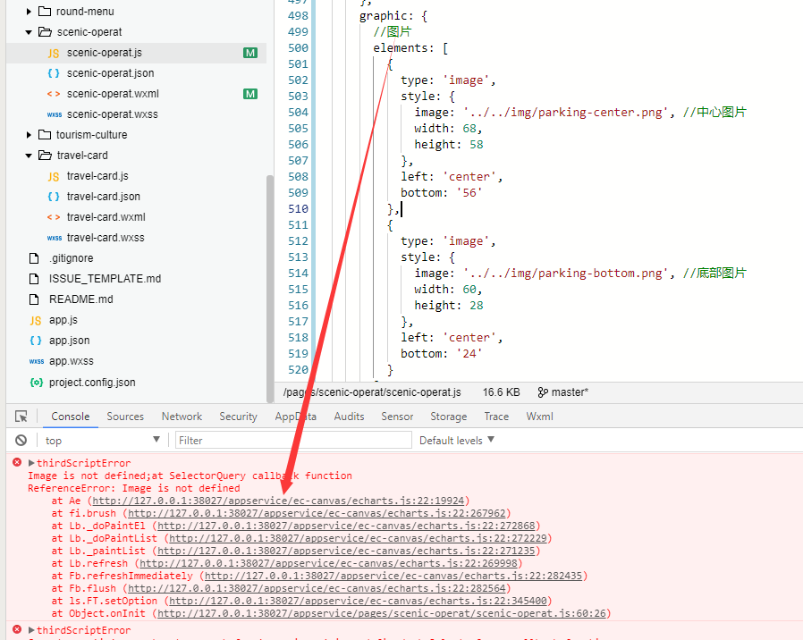Click the config icon of project.config.json
The height and width of the screenshot is (640, 803).
pyautogui.click(x=36, y=383)
